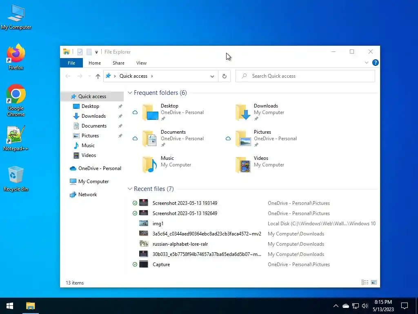Image resolution: width=418 pixels, height=314 pixels.
Task: Click the chevron after Quick access in the address bar
Action: pyautogui.click(x=152, y=76)
